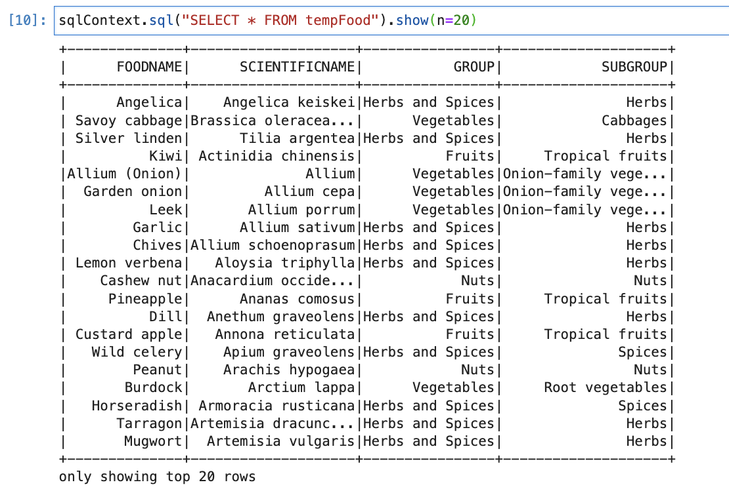Click the Cashew nut food name
The width and height of the screenshot is (729, 493).
pos(141,281)
